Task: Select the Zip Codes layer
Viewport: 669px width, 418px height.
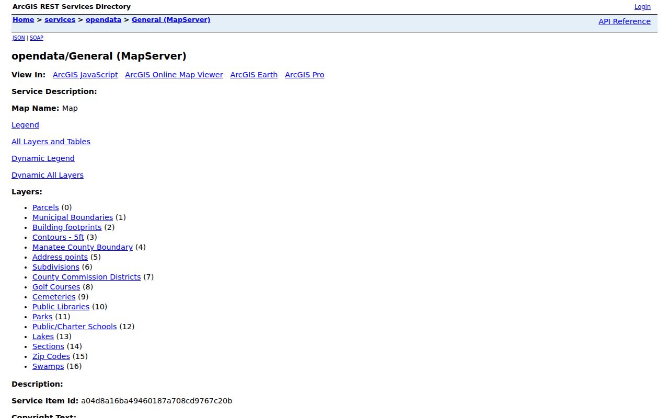Action: pos(51,356)
